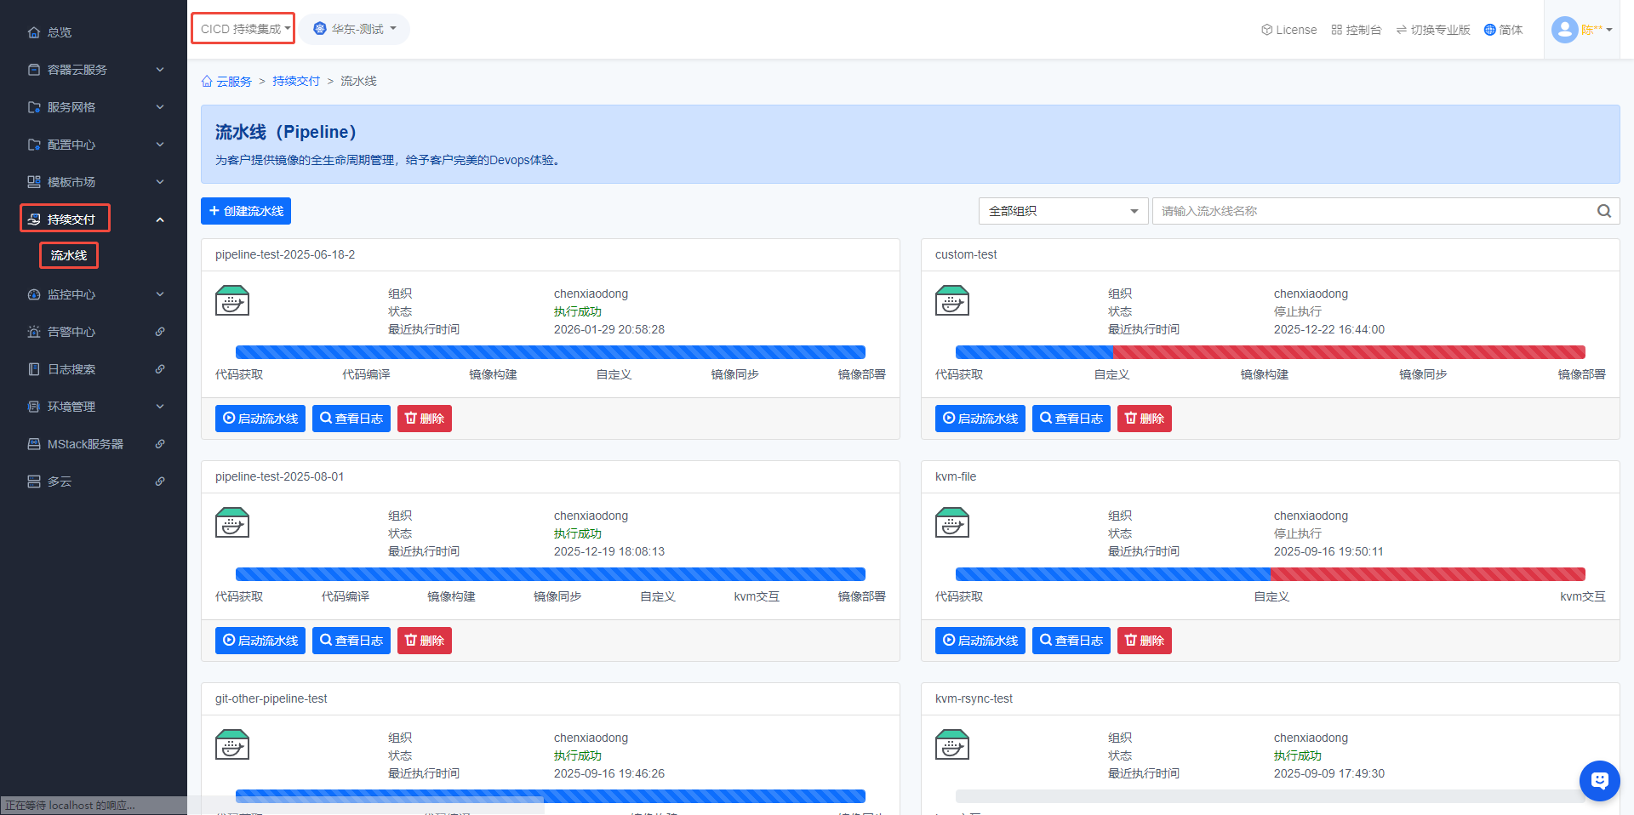Expand 容器云服务 in the sidebar
Image resolution: width=1634 pixels, height=815 pixels.
point(94,70)
